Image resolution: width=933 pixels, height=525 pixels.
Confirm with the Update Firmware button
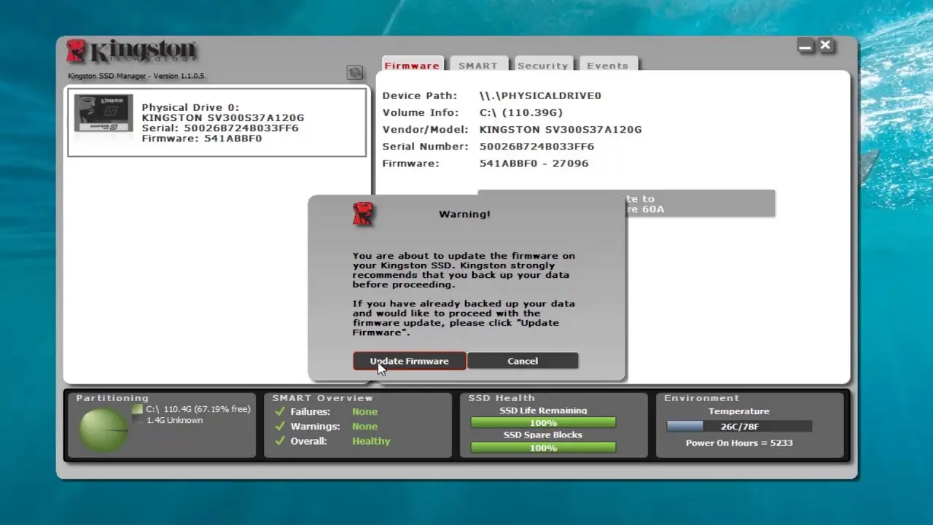click(x=410, y=361)
